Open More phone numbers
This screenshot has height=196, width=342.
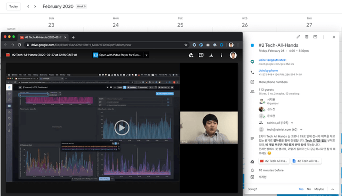pyautogui.click(x=273, y=82)
